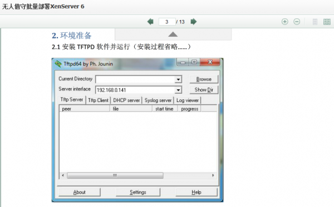Select the Log viewer tab
The height and width of the screenshot is (207, 334).
click(188, 100)
